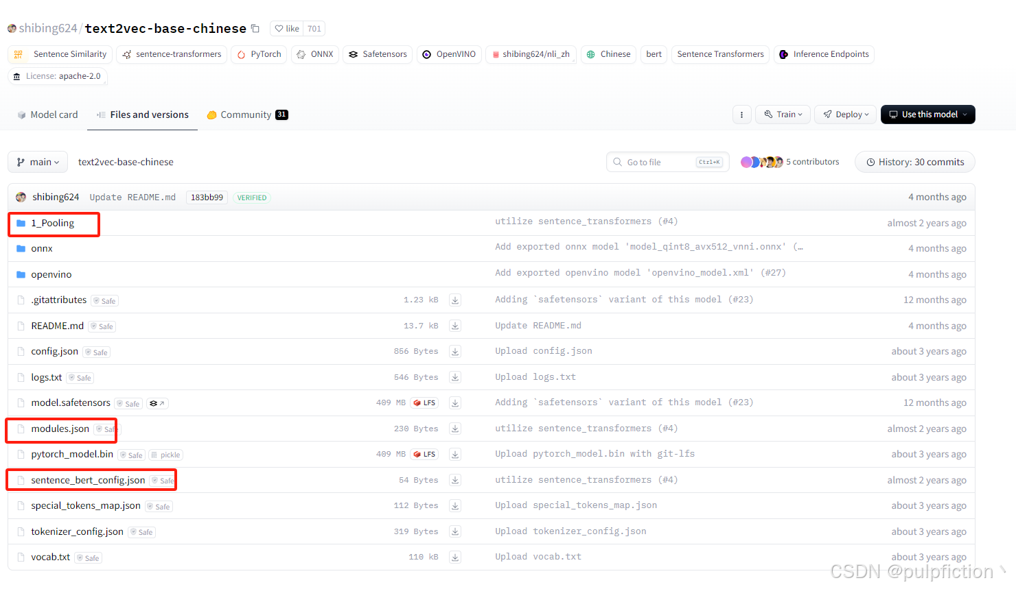
Task: Open commit hash 183bb99
Action: pyautogui.click(x=207, y=197)
